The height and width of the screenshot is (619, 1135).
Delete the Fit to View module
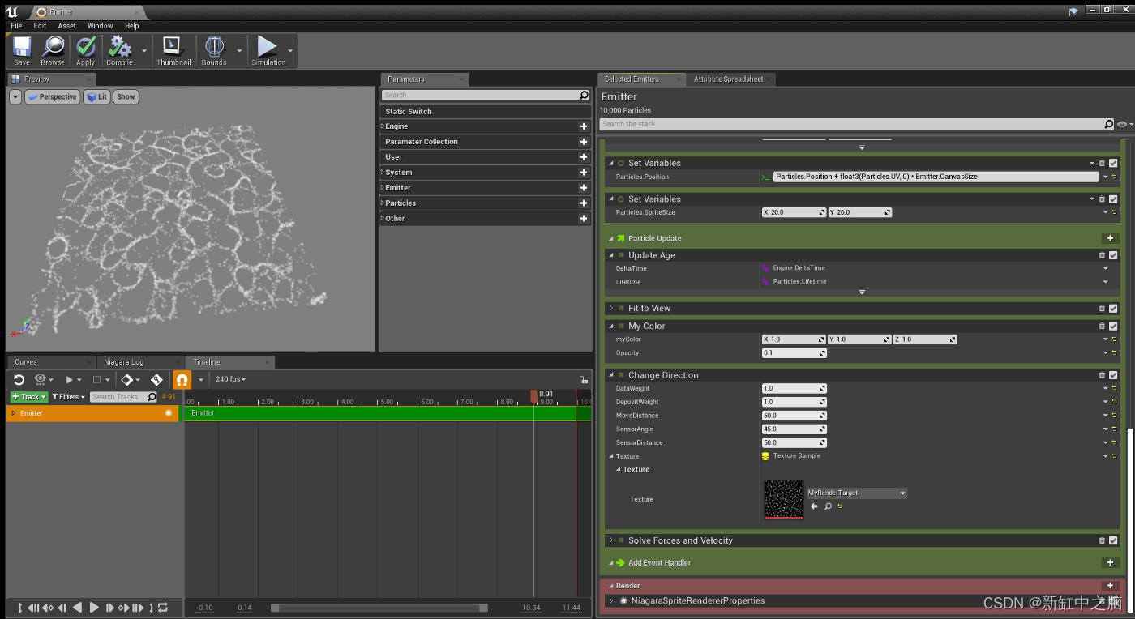tap(1102, 308)
